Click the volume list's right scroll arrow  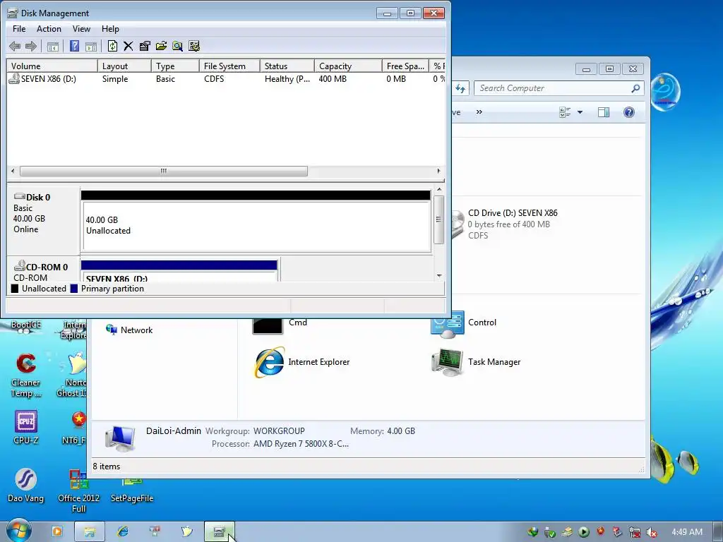(x=438, y=171)
